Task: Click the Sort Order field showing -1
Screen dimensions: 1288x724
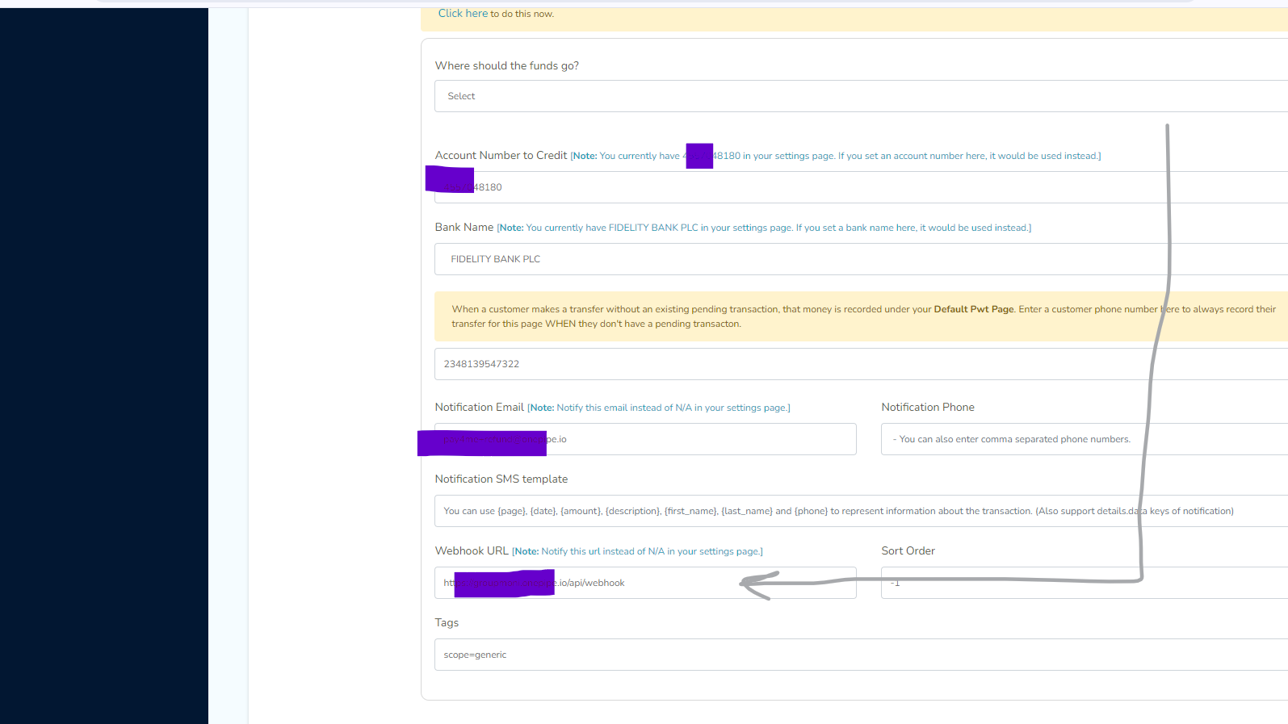Action: pyautogui.click(x=1085, y=583)
